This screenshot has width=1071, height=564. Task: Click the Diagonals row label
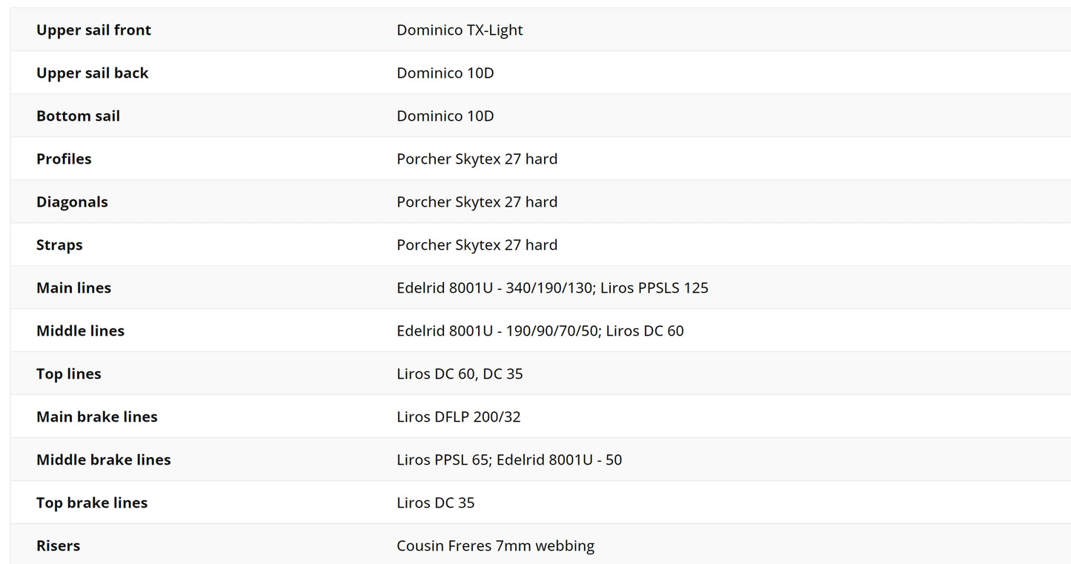pyautogui.click(x=72, y=202)
